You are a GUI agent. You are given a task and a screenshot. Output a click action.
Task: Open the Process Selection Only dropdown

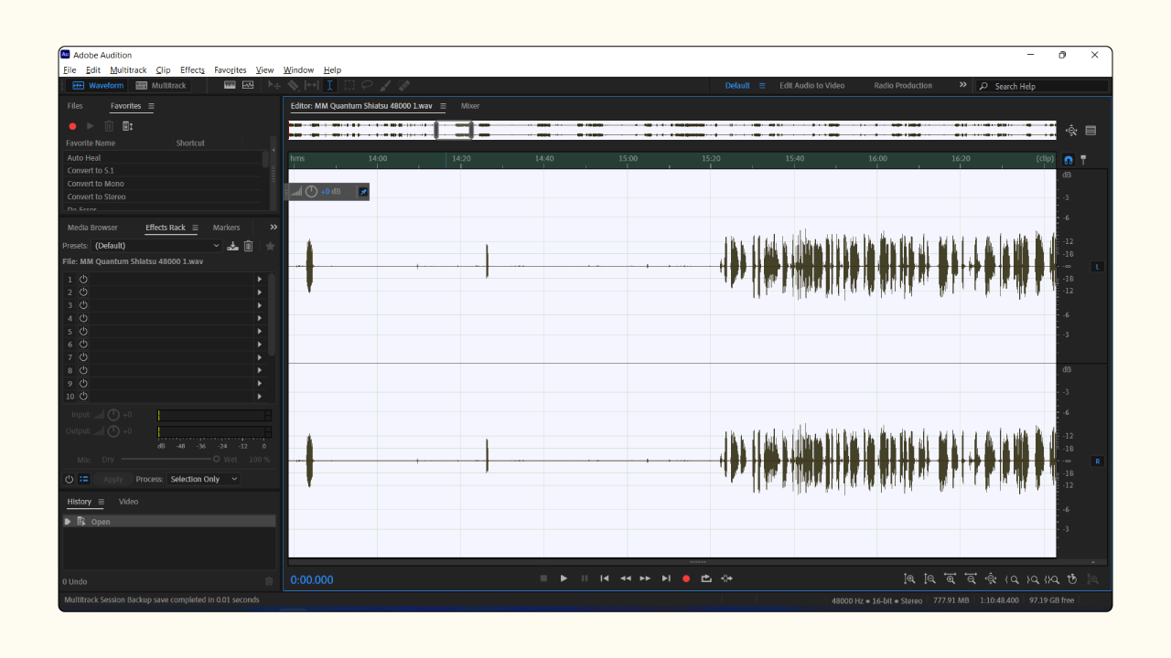pyautogui.click(x=203, y=479)
